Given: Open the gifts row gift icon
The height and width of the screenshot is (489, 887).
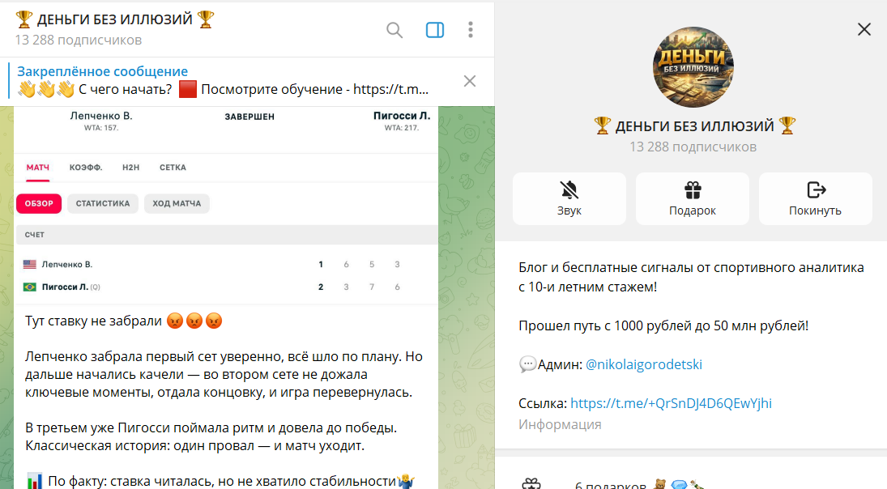Looking at the screenshot, I should tap(531, 484).
